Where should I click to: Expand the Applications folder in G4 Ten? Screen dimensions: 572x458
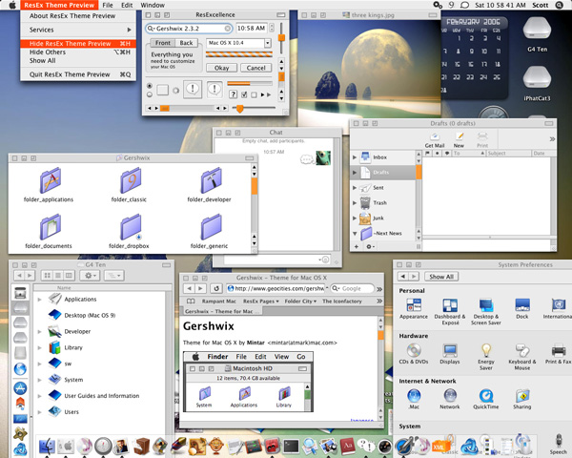click(x=39, y=299)
